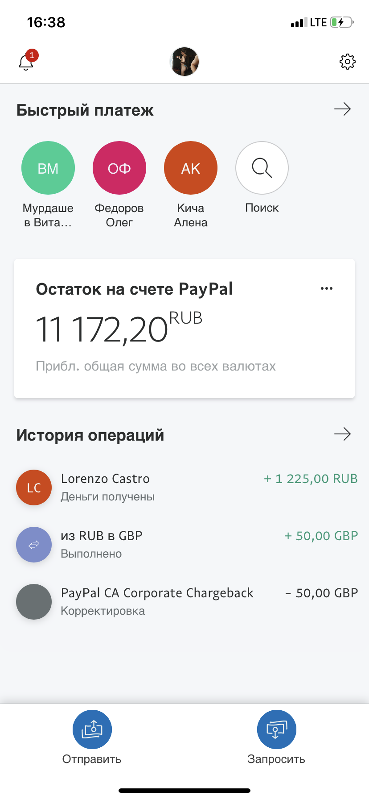This screenshot has height=800, width=369.
Task: Tap the currency conversion icon
Action: coord(34,545)
